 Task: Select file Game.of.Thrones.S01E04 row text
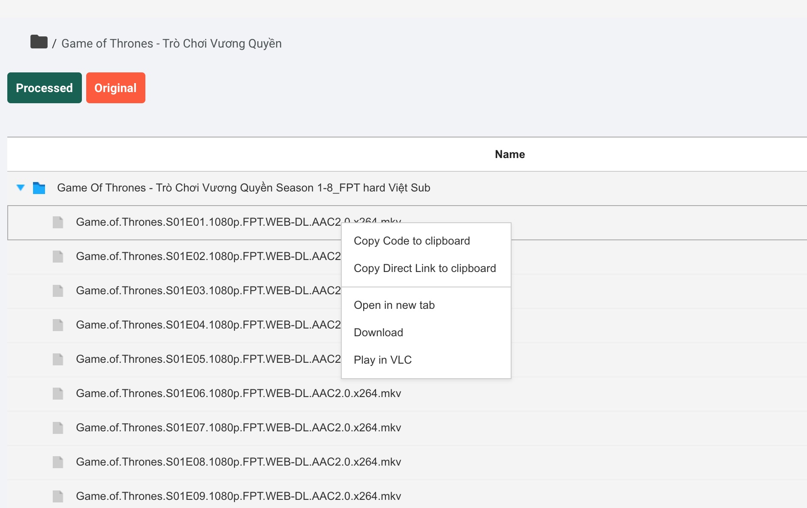[208, 325]
